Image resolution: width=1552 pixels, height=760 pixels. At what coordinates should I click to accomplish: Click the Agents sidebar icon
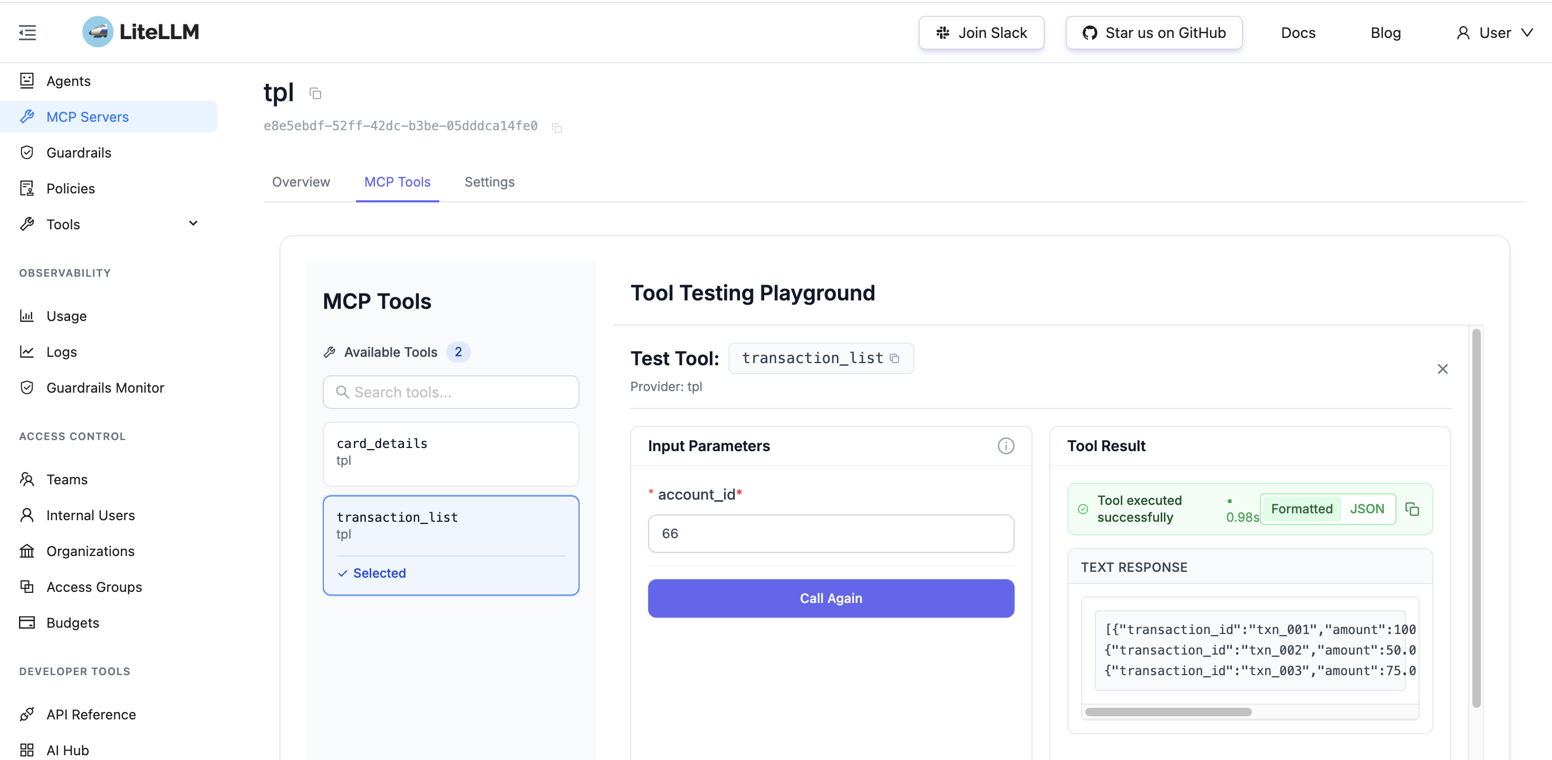pos(26,81)
